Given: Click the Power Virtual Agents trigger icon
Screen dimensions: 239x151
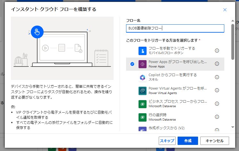Looking at the screenshot, I should [142, 91].
